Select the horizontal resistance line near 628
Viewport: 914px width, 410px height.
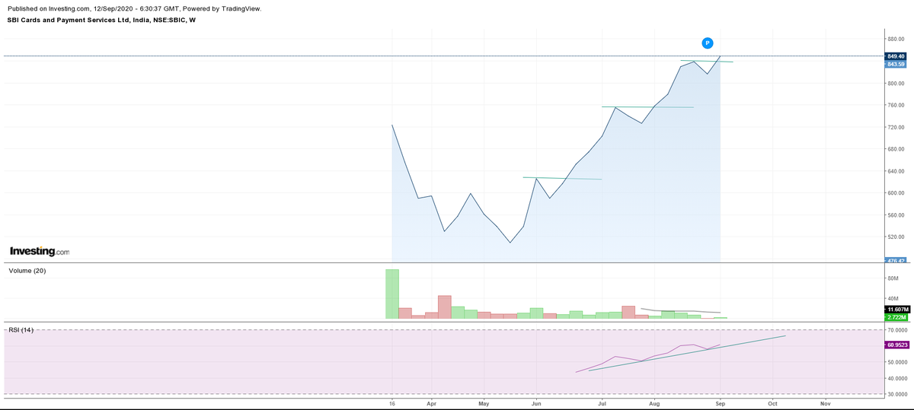(x=562, y=178)
